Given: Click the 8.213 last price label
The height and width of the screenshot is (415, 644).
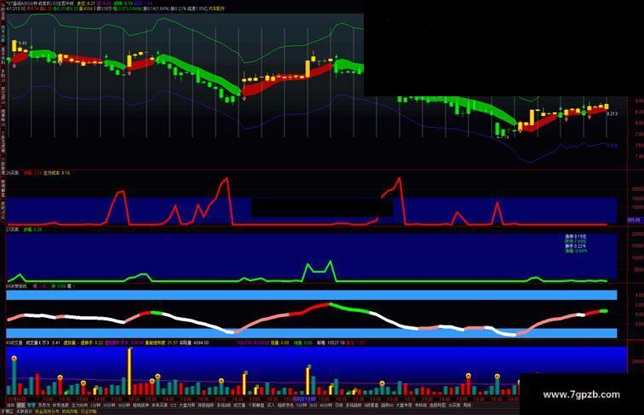Looking at the screenshot, I should (612, 114).
